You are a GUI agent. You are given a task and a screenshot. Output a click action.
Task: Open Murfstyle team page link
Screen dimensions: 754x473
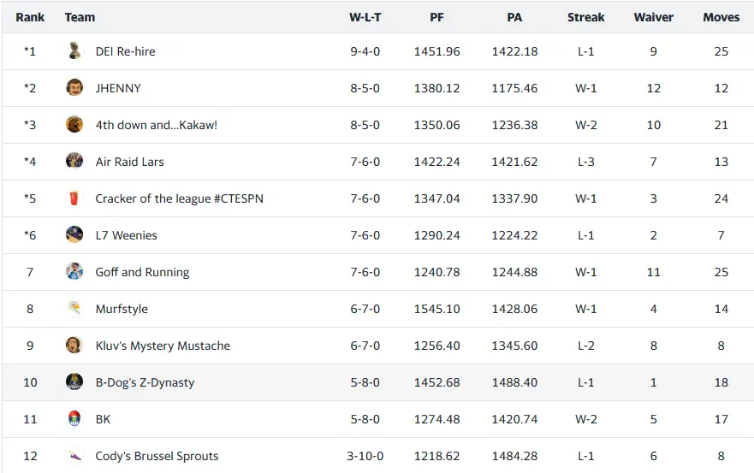tap(122, 309)
